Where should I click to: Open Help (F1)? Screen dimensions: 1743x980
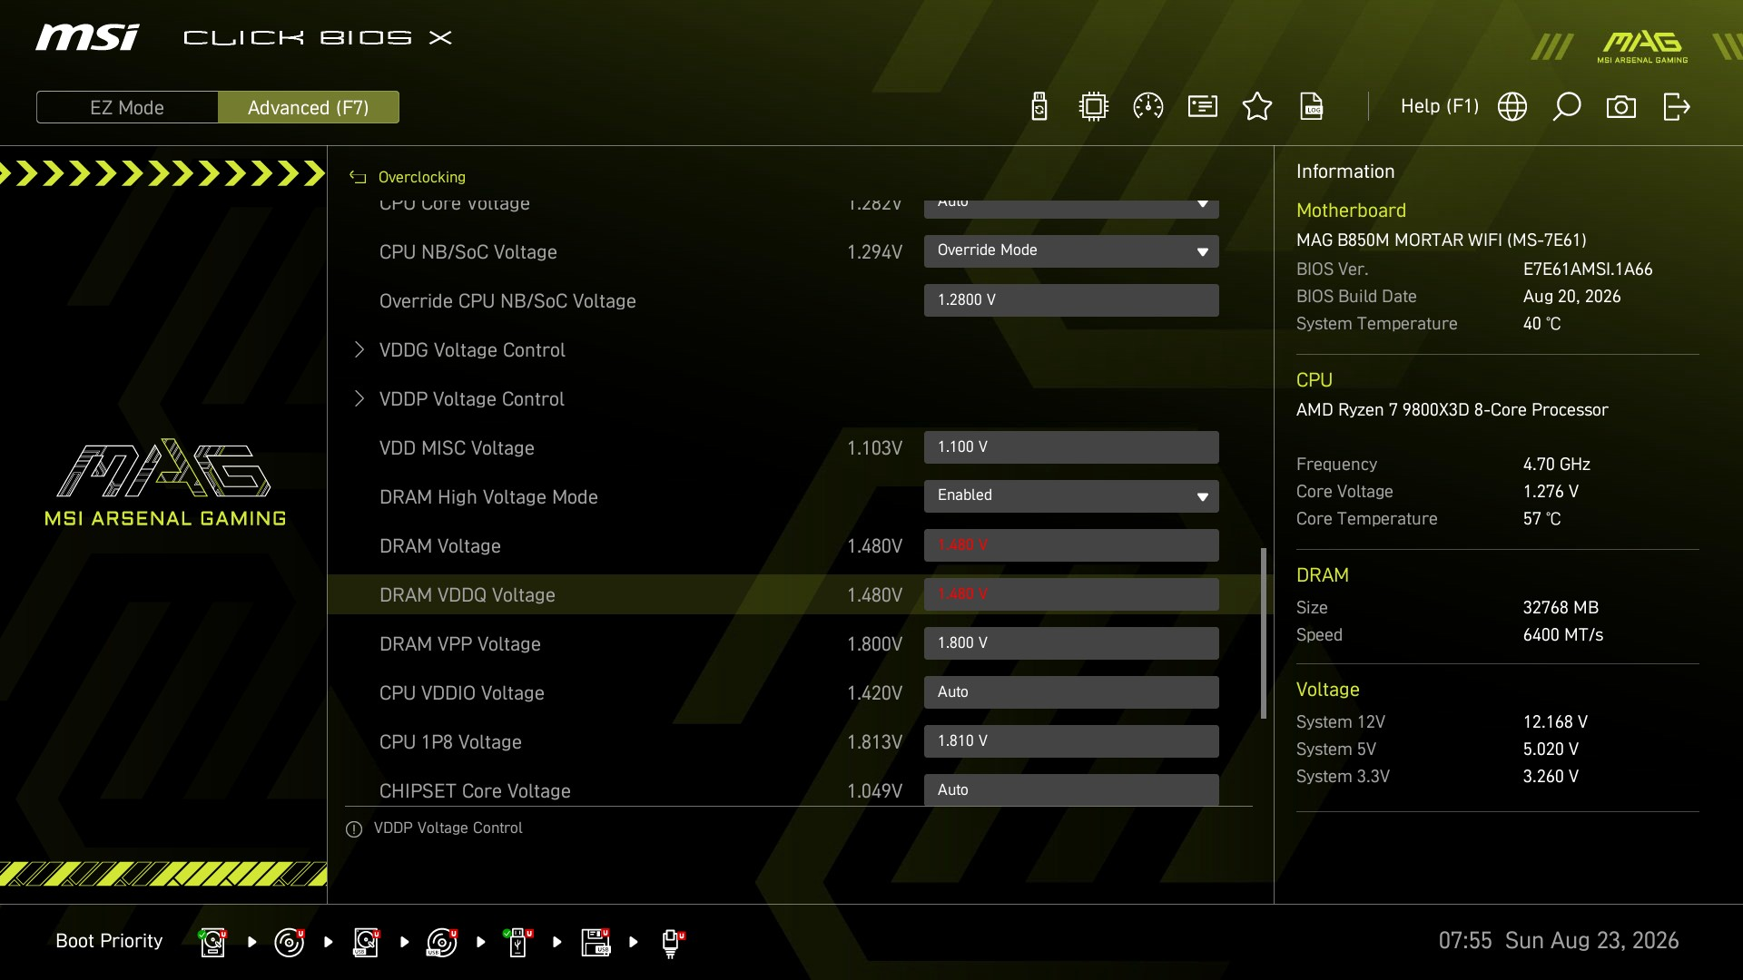click(x=1440, y=106)
